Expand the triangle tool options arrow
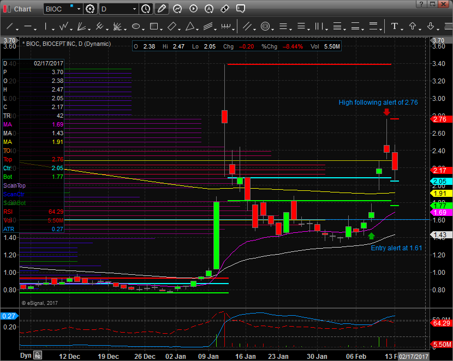The height and width of the screenshot is (361, 453). click(x=198, y=29)
